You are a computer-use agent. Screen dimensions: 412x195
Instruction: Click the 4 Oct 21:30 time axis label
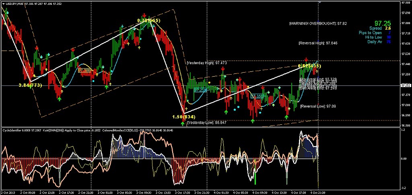pos(317,193)
